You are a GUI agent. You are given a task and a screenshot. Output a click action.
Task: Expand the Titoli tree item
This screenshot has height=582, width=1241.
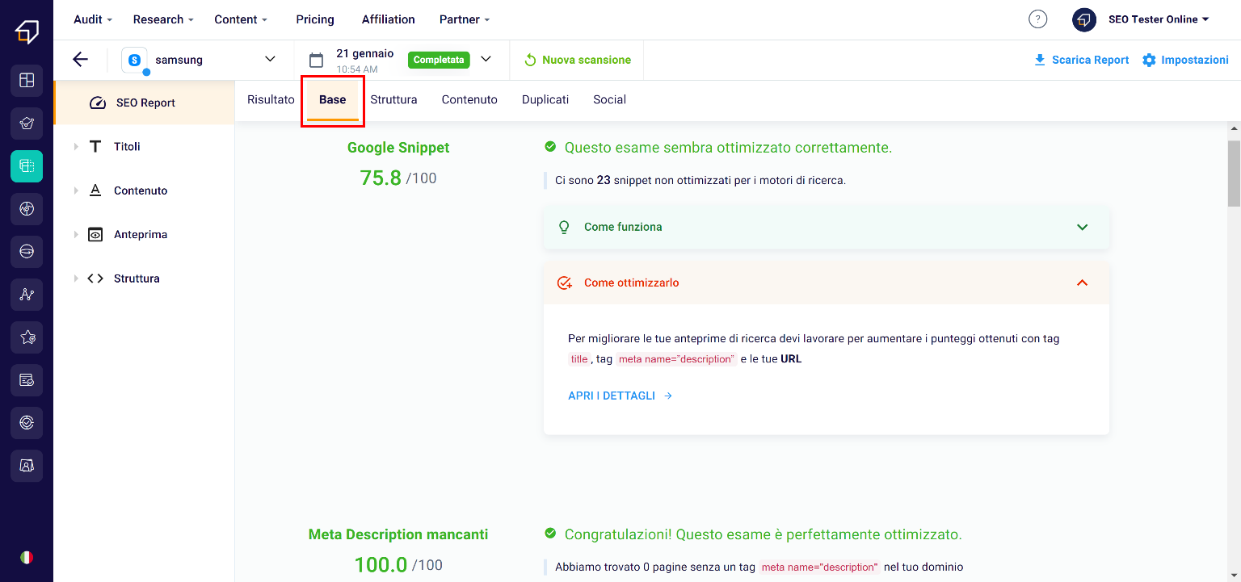(x=76, y=147)
